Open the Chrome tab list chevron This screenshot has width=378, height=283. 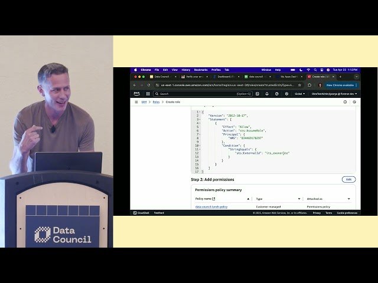[356, 77]
